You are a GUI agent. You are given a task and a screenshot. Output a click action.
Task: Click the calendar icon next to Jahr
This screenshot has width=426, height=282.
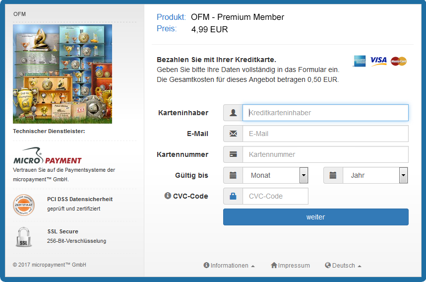click(x=333, y=175)
